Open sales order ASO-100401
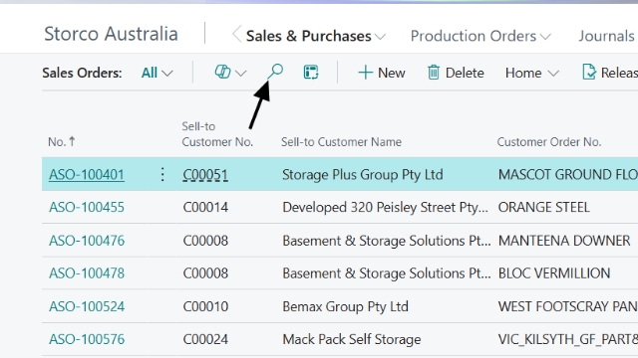Viewport: 638px width, 358px height. pos(87,175)
